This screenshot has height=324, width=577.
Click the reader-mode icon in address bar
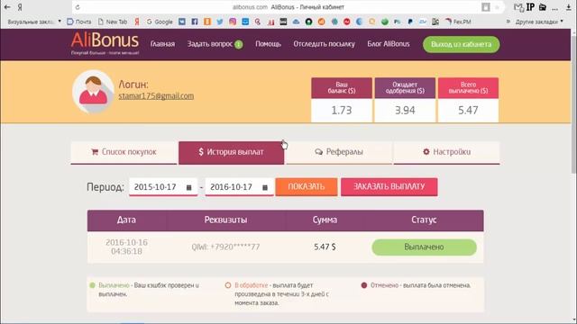486,7
